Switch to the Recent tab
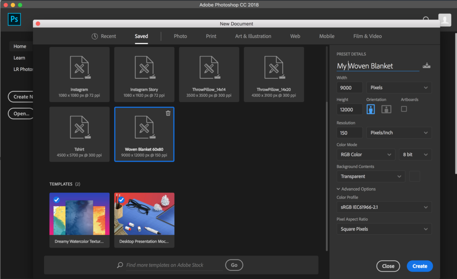The width and height of the screenshot is (457, 279). pos(104,36)
